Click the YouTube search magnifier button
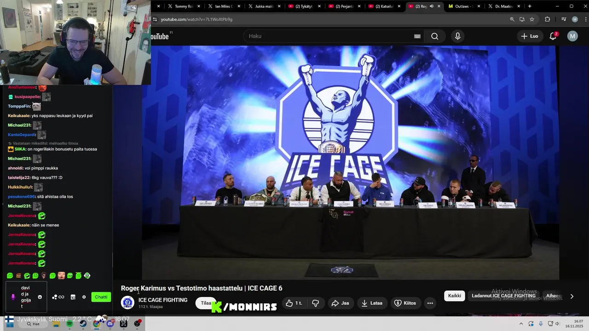Viewport: 589px width, 331px height. point(434,36)
